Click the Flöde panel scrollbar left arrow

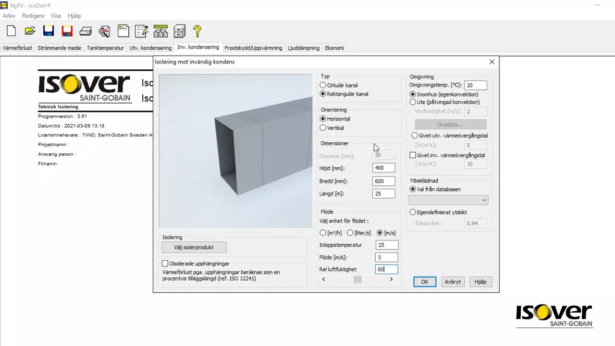coord(324,279)
